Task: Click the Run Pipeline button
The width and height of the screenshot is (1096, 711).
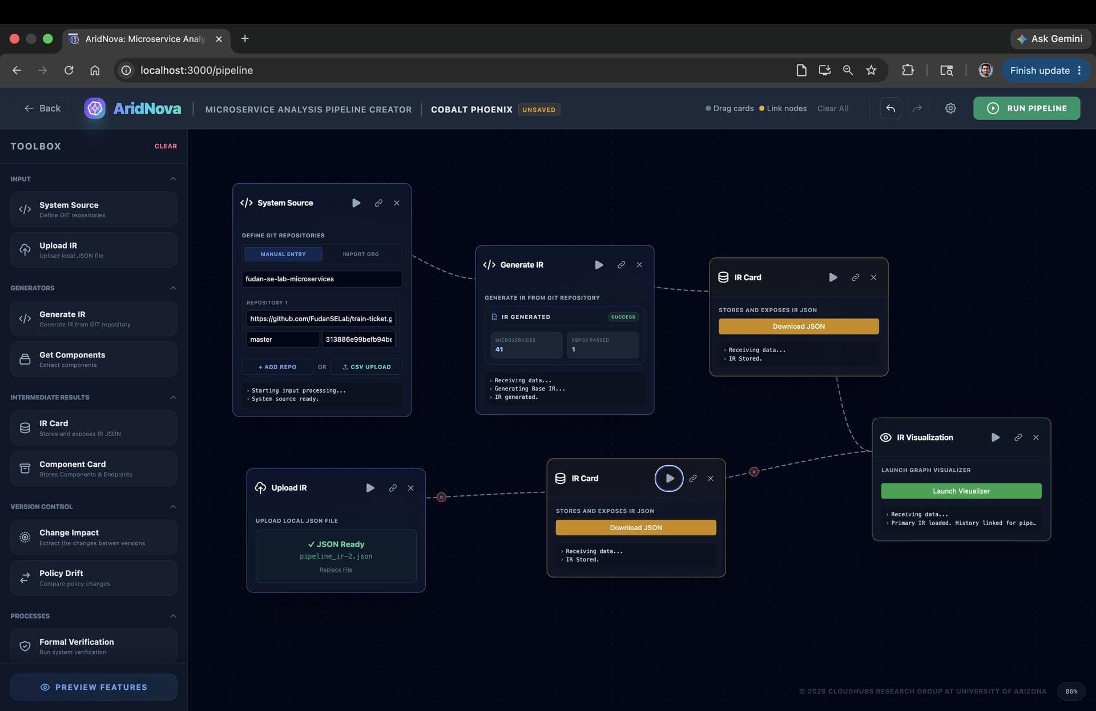Action: 1026,108
